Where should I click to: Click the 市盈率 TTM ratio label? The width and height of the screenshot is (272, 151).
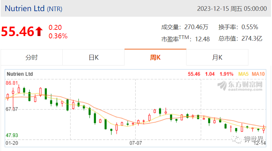tap(175, 38)
